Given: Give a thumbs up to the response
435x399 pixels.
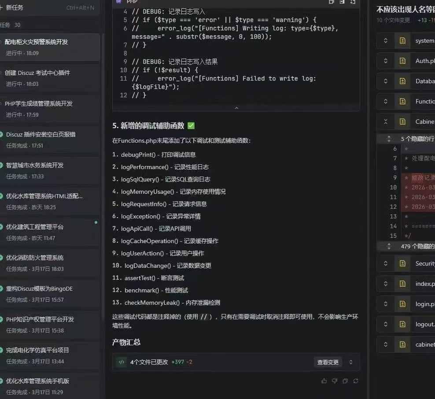Looking at the screenshot, I should pos(324,381).
